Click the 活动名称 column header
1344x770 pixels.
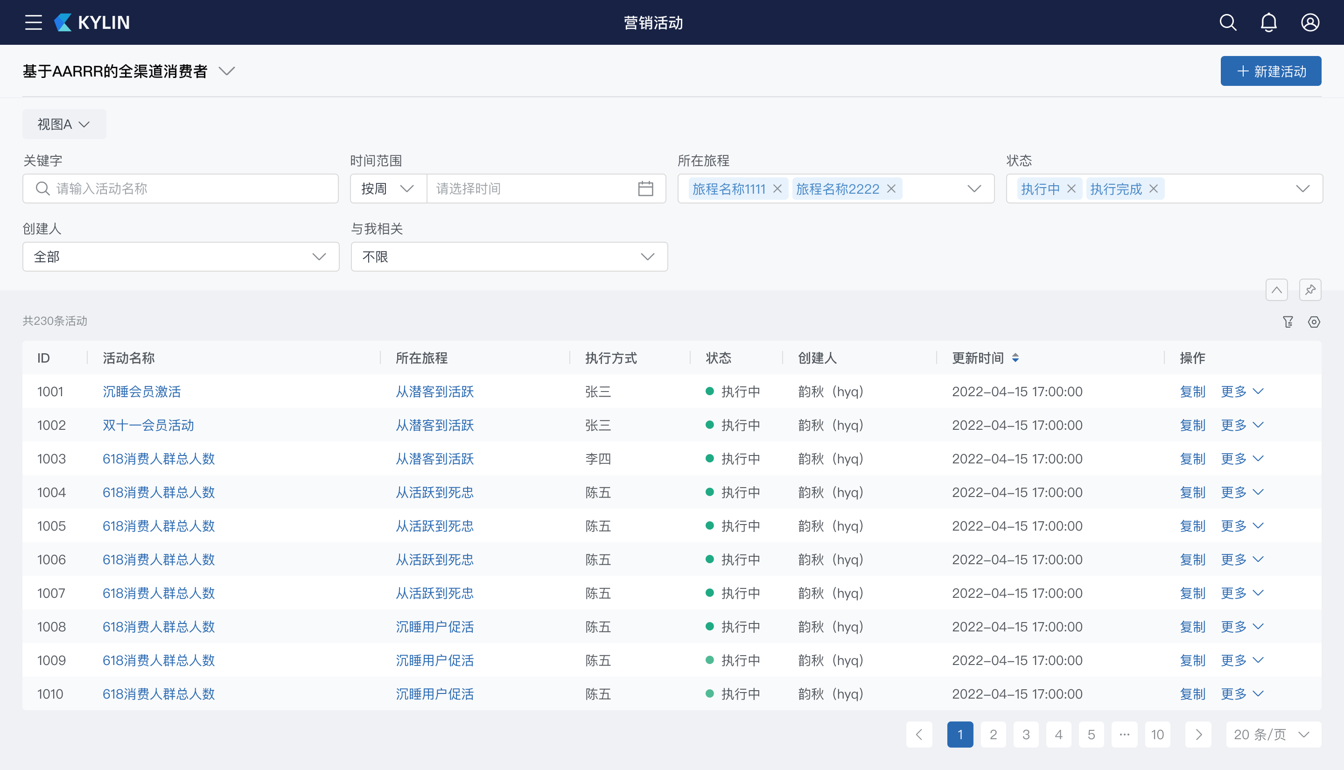click(x=128, y=358)
